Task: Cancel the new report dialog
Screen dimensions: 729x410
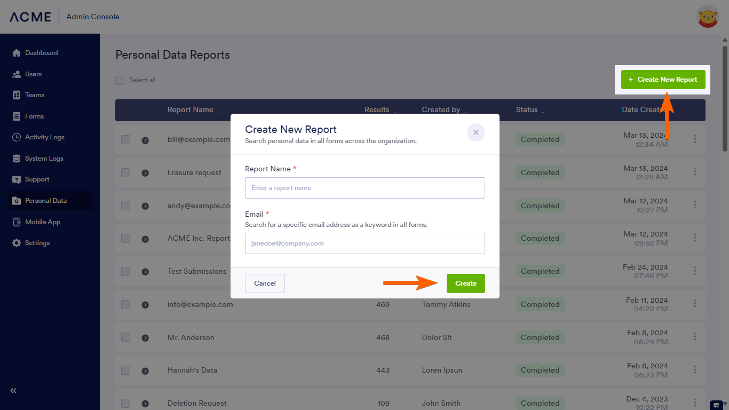Action: (x=265, y=283)
